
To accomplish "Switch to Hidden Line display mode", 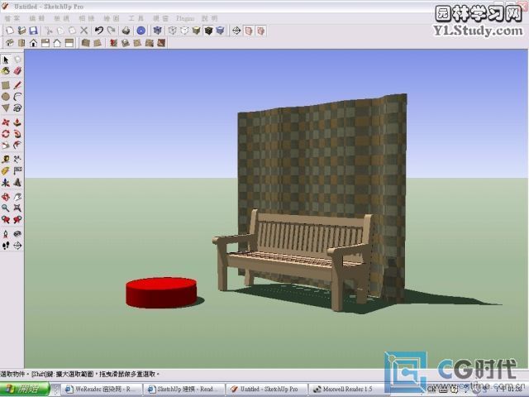I will pyautogui.click(x=184, y=31).
